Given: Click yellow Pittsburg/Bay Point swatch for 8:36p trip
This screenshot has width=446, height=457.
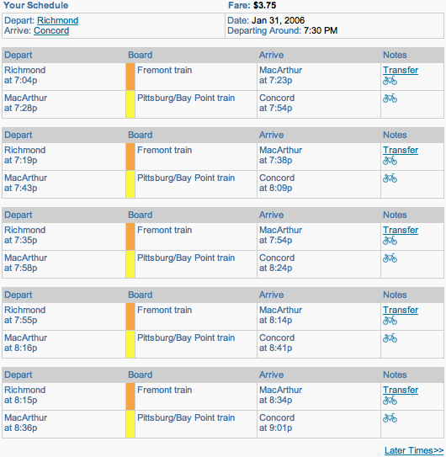Looking at the screenshot, I should coord(130,424).
